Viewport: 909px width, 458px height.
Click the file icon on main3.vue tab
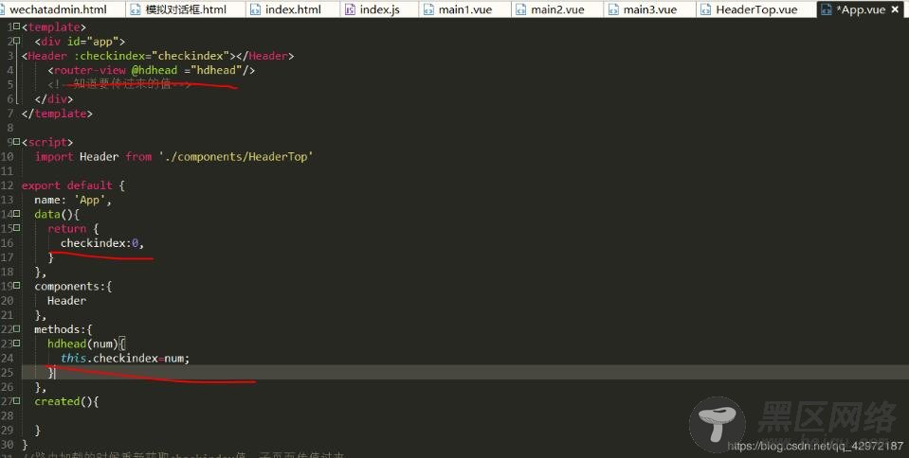click(x=613, y=9)
